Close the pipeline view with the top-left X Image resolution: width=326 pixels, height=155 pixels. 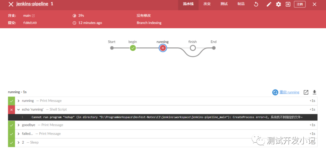click(11, 4)
